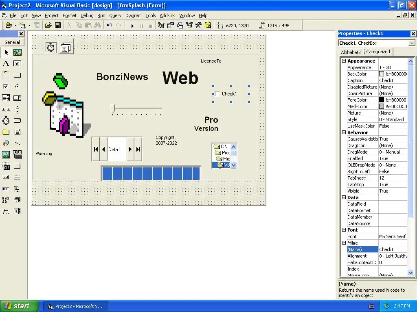Pick the Timer control in the toolbox
Screen dimensions: 417x312
pos(6,120)
